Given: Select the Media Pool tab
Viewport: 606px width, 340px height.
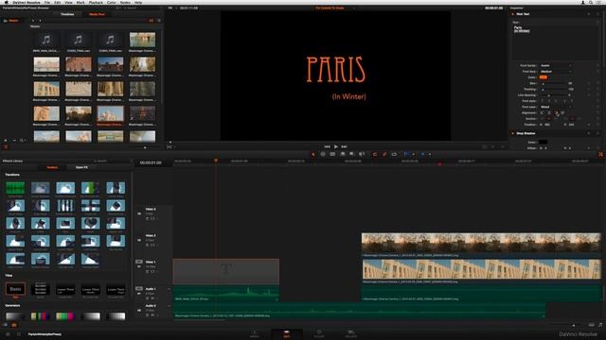Looking at the screenshot, I should coord(97,14).
